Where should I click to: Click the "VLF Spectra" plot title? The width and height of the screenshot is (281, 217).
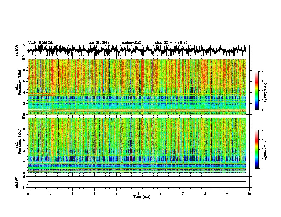40,43
